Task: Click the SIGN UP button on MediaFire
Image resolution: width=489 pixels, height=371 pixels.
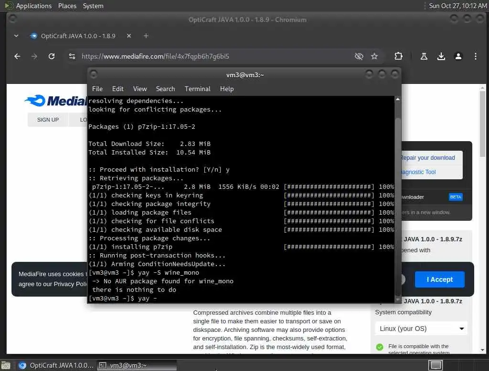Action: coord(48,120)
